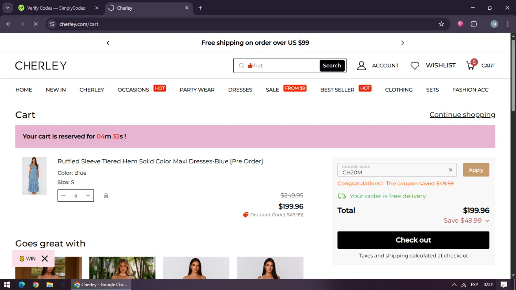Click the CHERLEY logo

click(x=41, y=65)
